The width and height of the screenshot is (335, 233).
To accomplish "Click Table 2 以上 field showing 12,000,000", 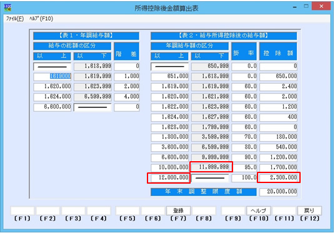I will [x=169, y=177].
